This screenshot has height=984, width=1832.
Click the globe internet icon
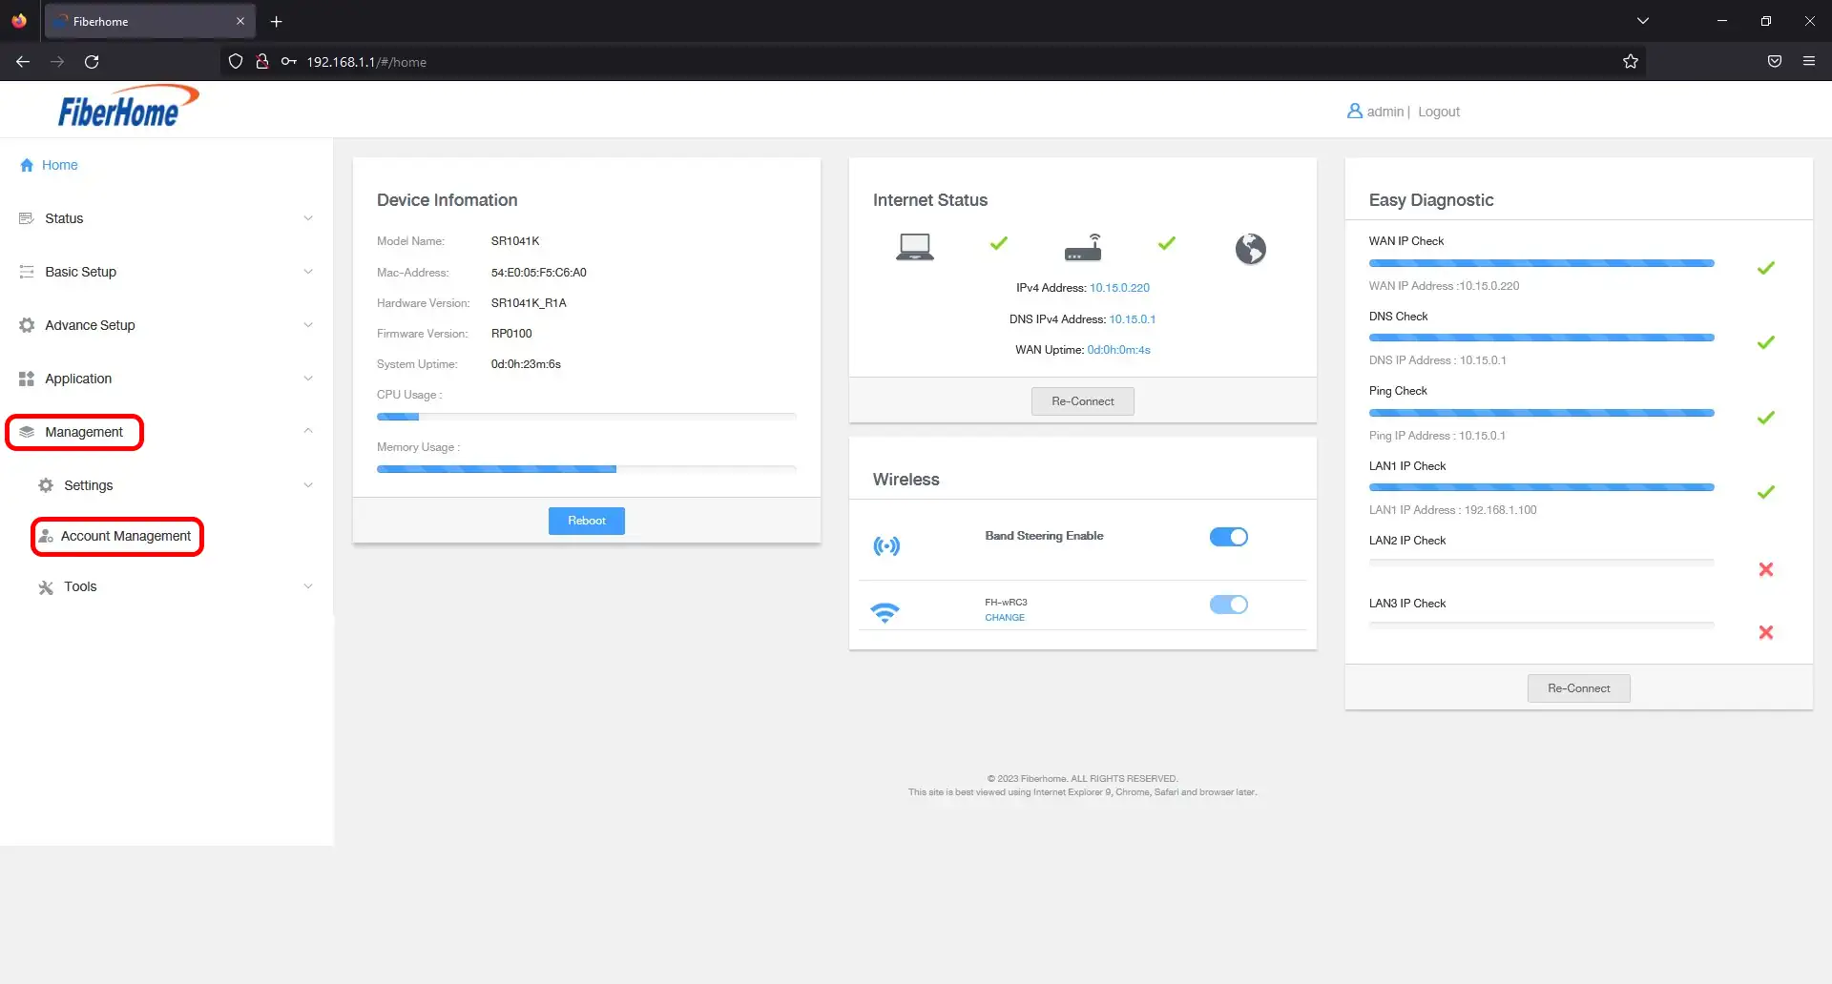click(x=1250, y=249)
